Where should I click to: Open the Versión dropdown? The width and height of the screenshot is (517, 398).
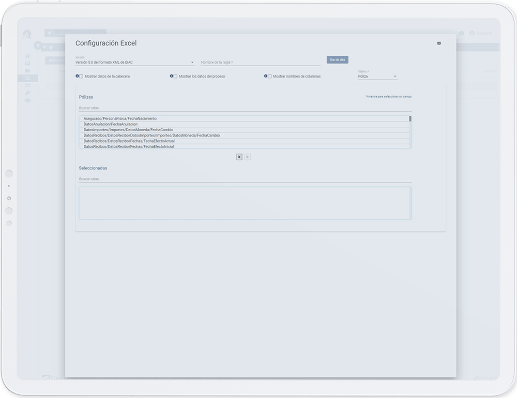click(134, 63)
